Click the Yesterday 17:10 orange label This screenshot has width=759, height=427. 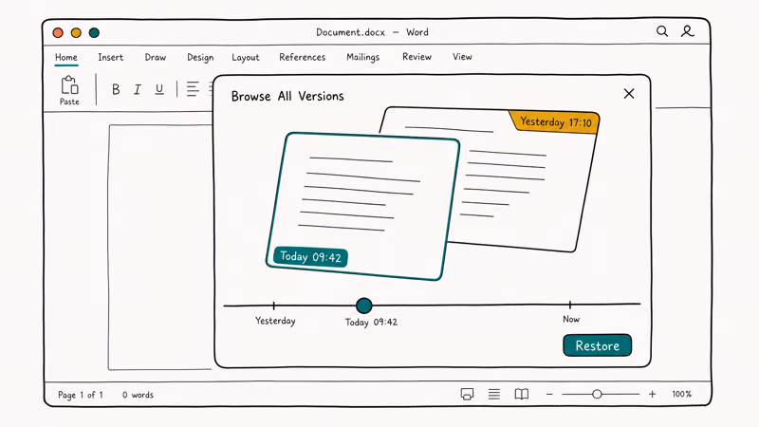pos(555,122)
